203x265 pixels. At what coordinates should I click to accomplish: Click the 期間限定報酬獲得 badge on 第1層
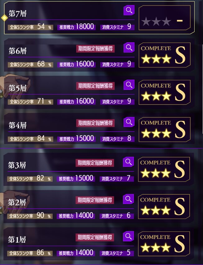click(95, 237)
